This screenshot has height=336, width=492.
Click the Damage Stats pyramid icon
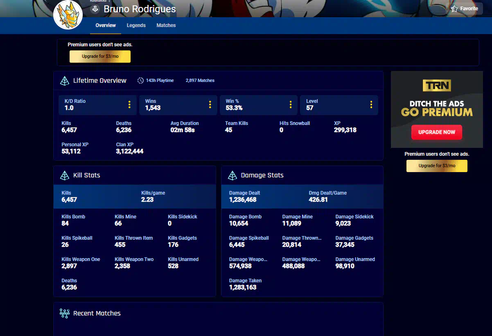tap(232, 175)
